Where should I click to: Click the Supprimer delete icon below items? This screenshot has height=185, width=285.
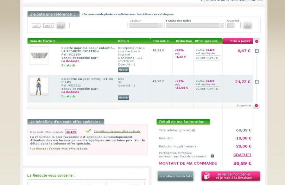click(x=256, y=105)
